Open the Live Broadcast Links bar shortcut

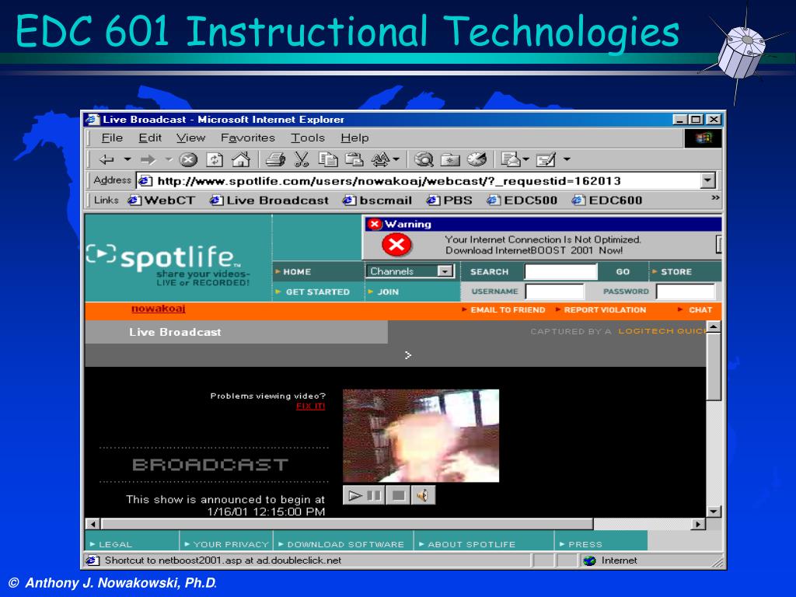point(270,201)
